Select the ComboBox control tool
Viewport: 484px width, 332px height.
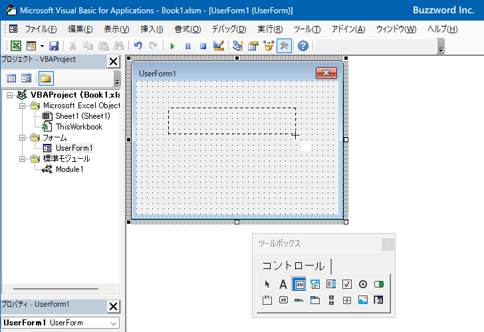(315, 284)
